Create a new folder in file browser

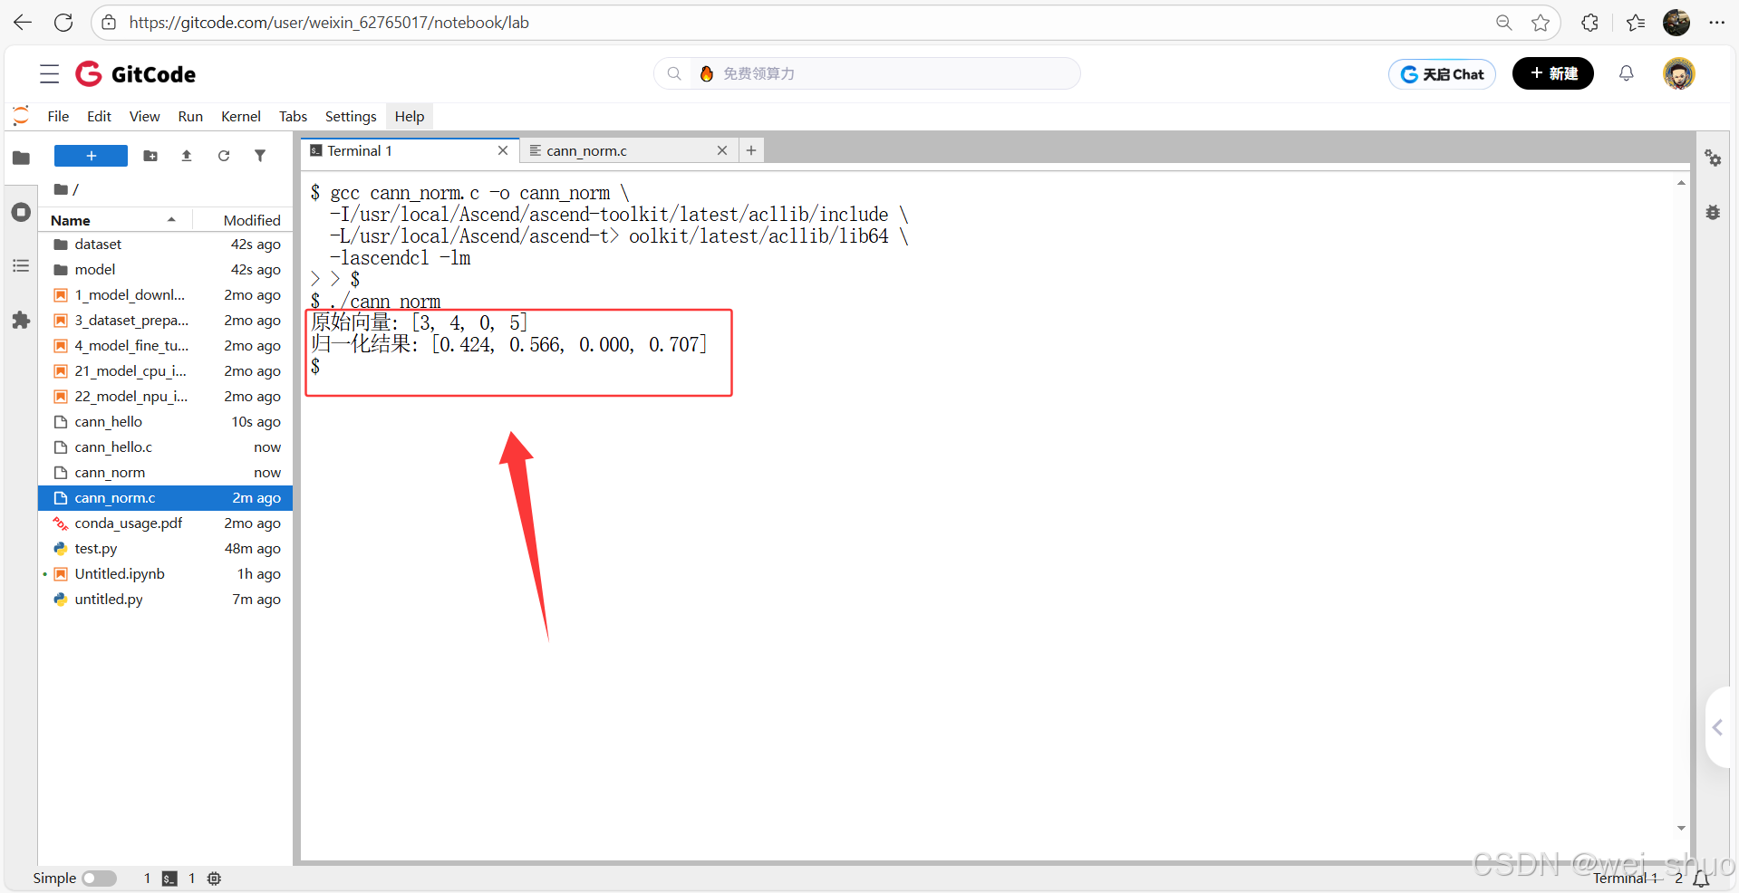(x=150, y=156)
